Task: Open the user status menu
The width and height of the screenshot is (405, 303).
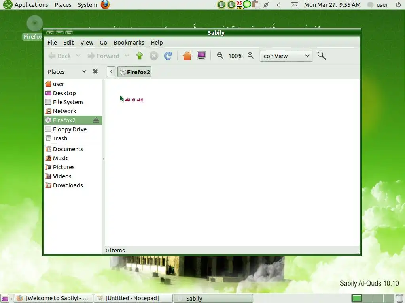Action: pyautogui.click(x=378, y=5)
